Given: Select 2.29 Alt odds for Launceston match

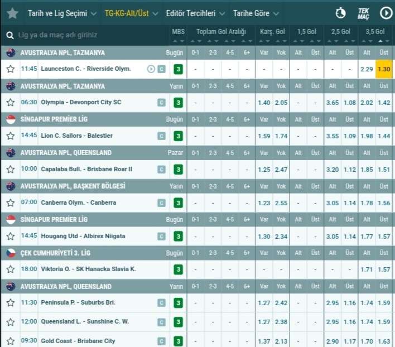Looking at the screenshot, I should (x=367, y=69).
